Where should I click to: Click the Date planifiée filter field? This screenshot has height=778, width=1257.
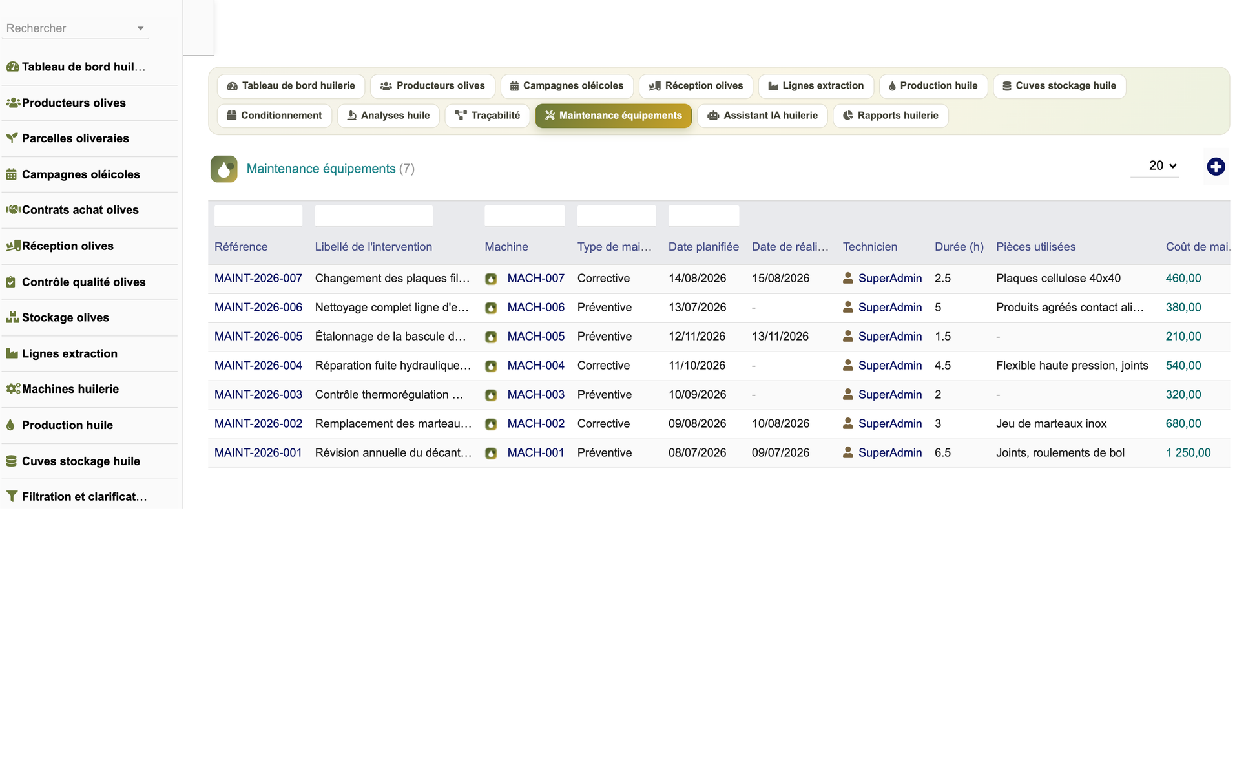(704, 216)
